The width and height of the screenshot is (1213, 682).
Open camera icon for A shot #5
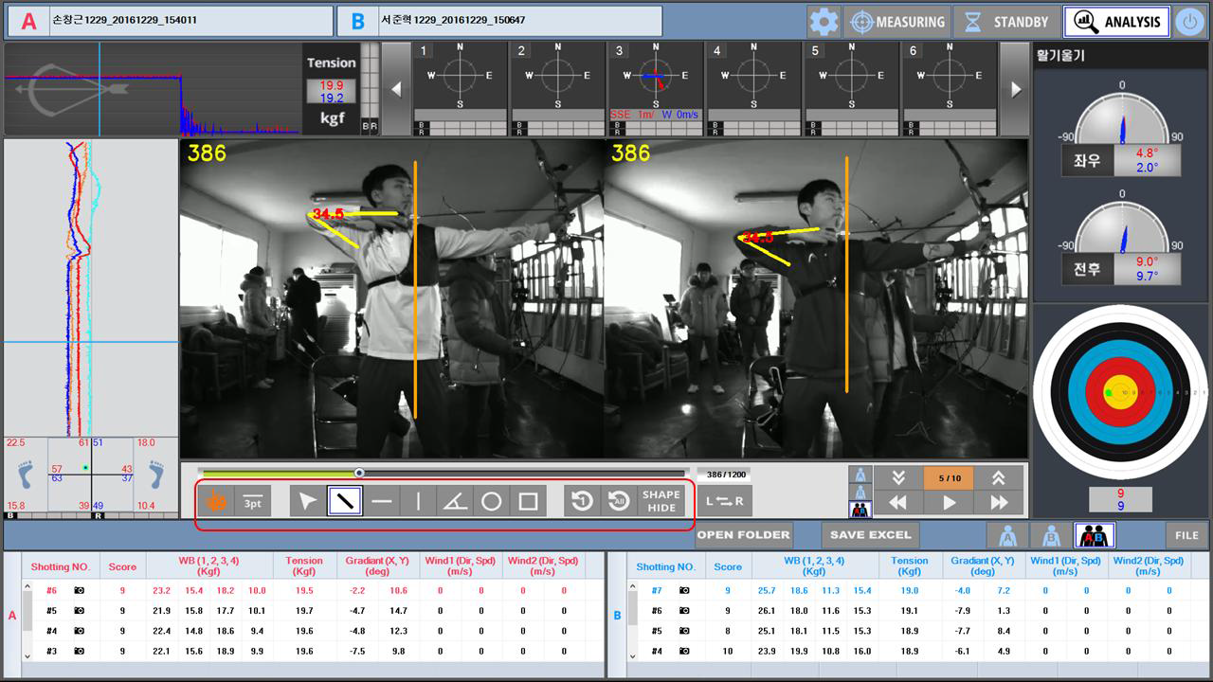point(79,611)
